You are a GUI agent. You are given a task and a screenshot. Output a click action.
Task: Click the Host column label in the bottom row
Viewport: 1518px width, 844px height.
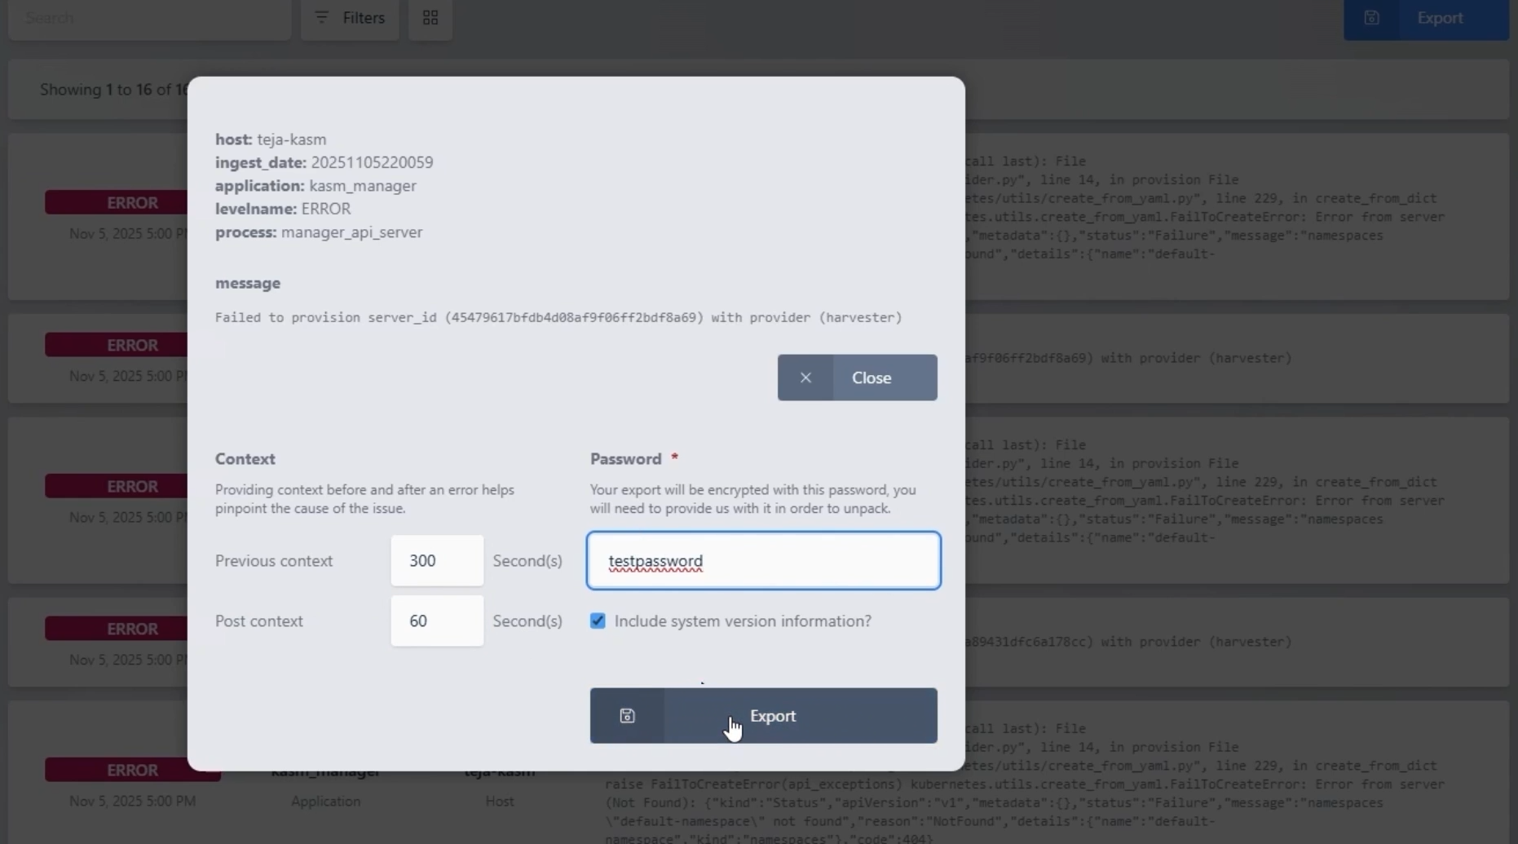pyautogui.click(x=499, y=802)
